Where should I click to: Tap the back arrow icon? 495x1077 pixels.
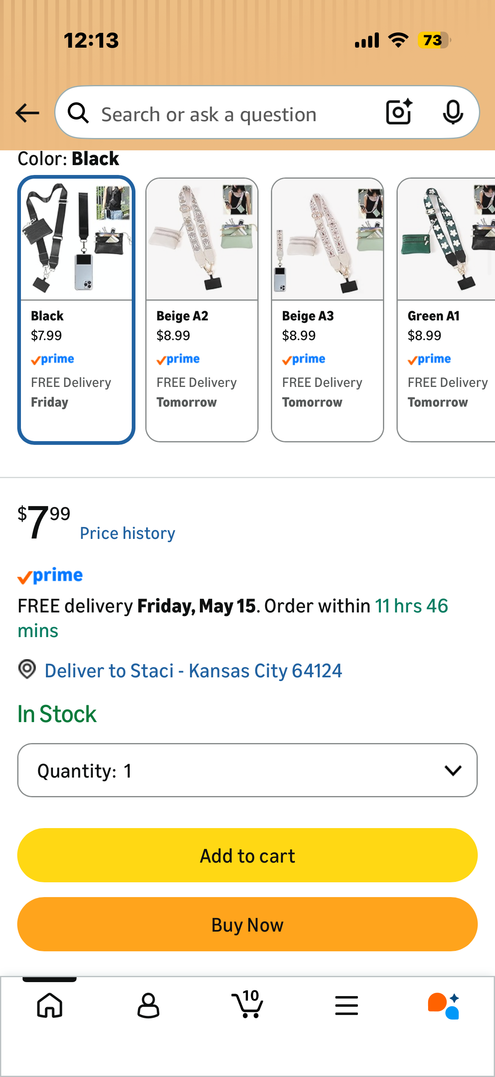click(x=27, y=113)
